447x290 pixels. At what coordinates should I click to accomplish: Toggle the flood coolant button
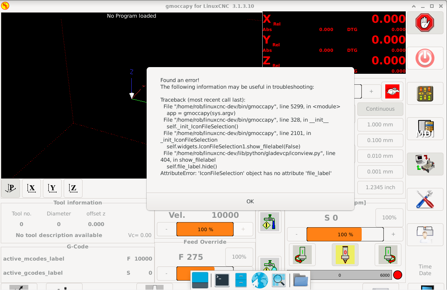(270, 222)
